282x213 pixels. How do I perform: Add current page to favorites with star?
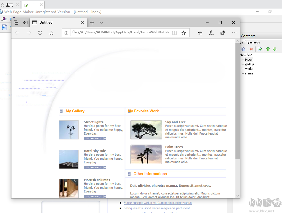(x=184, y=33)
